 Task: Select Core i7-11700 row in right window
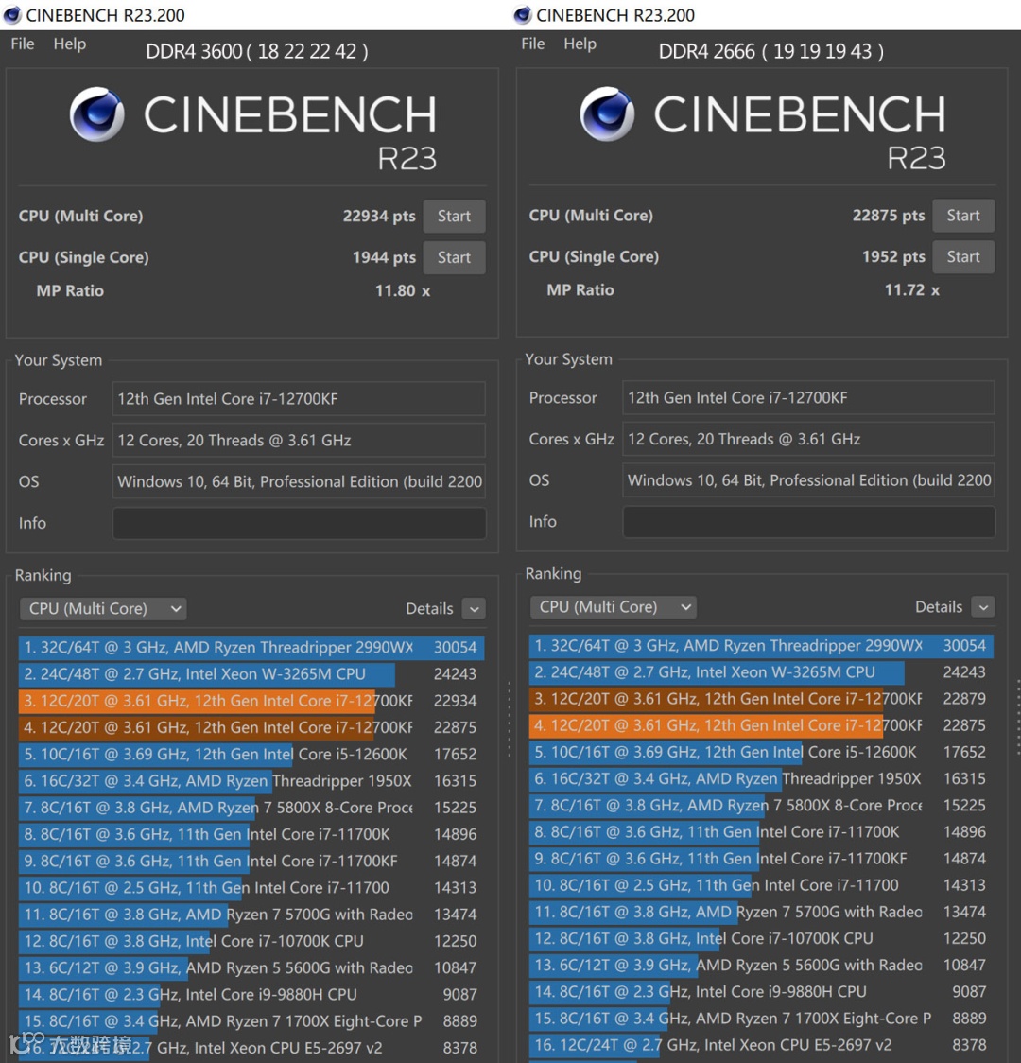tap(762, 884)
